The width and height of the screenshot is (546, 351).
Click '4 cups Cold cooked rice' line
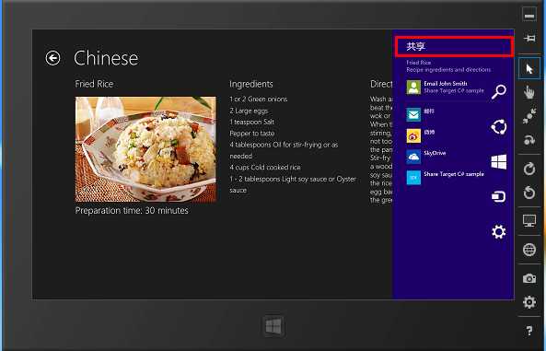click(265, 168)
